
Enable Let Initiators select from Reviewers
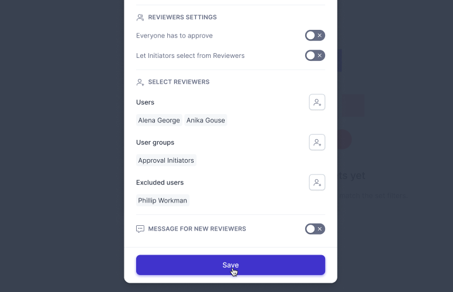315,56
